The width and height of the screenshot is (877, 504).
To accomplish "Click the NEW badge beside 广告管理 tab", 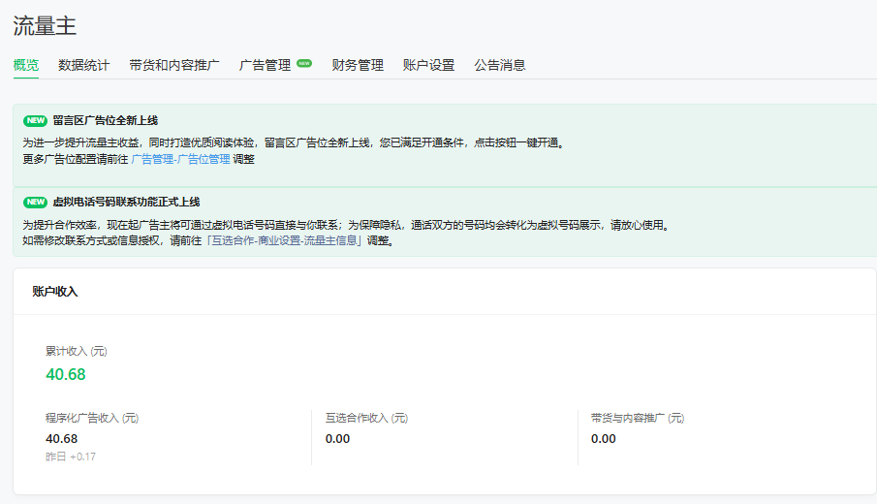I will coord(304,64).
